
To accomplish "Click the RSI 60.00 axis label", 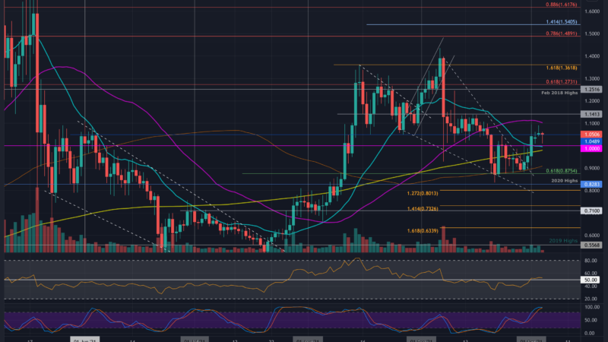I will point(591,274).
